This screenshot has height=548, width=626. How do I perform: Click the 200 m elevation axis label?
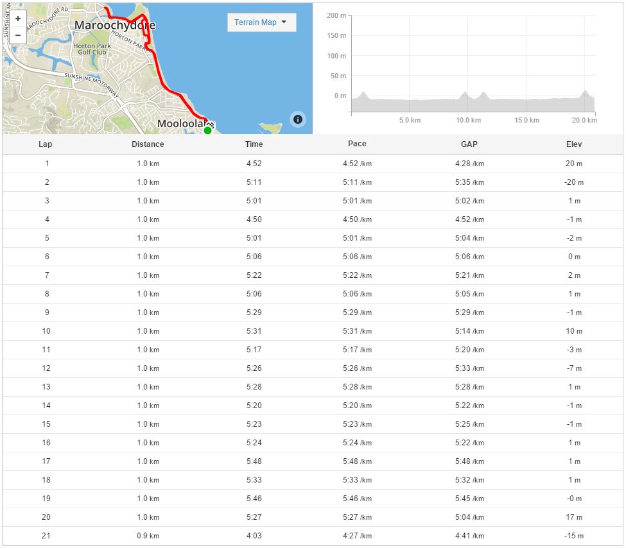tap(336, 15)
